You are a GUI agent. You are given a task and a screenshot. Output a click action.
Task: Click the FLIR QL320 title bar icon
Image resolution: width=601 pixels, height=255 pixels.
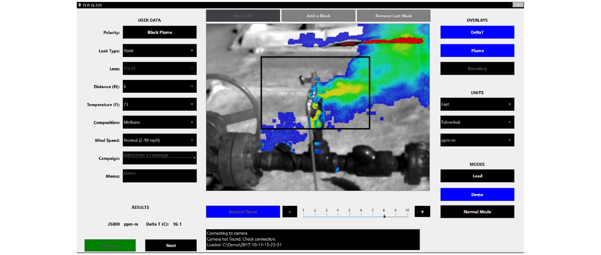pos(80,5)
